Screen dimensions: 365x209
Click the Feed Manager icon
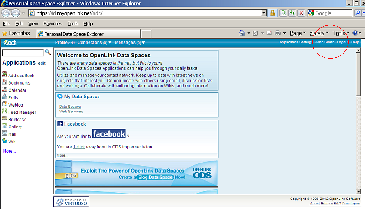[x=5, y=112]
